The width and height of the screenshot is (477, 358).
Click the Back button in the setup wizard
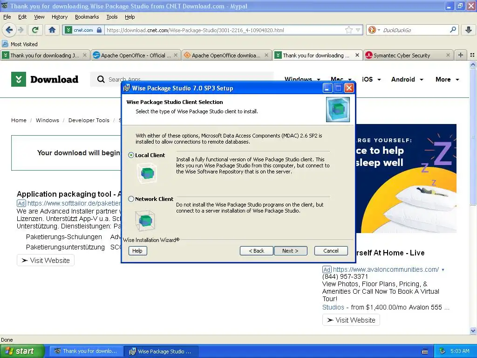257,251
